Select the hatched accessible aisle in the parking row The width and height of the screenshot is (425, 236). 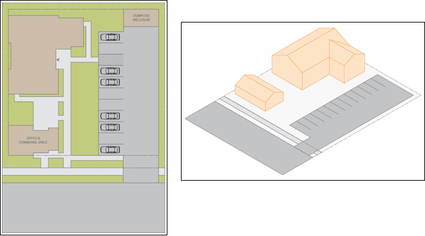[x=111, y=60]
